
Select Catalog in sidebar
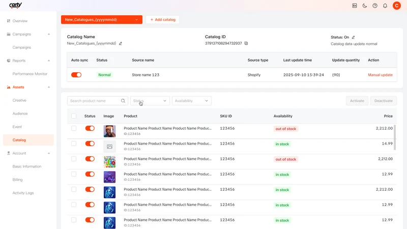(28, 140)
